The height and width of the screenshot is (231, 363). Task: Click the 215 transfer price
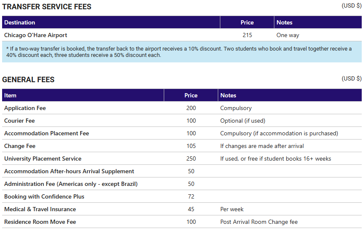tap(247, 35)
